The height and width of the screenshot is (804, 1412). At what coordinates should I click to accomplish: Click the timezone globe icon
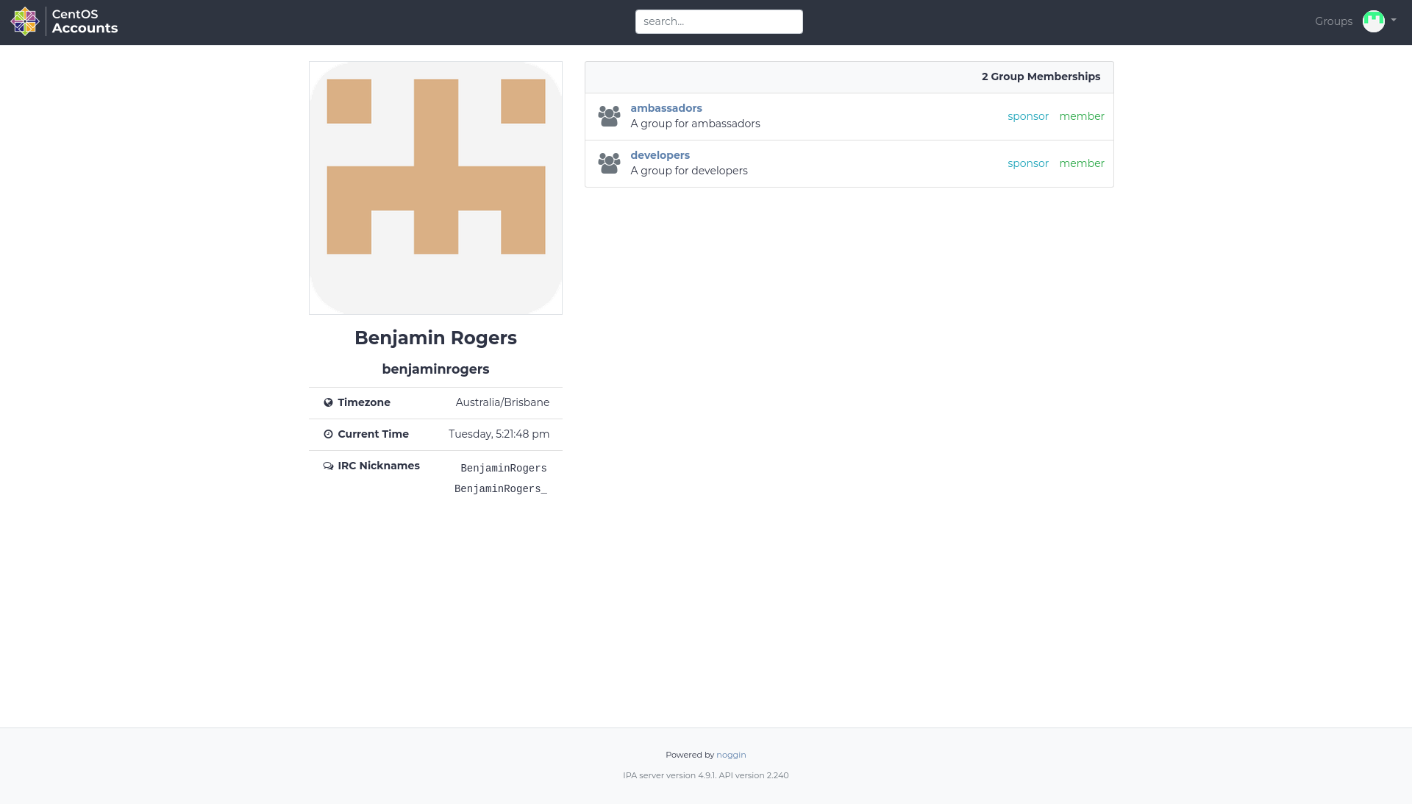329,402
